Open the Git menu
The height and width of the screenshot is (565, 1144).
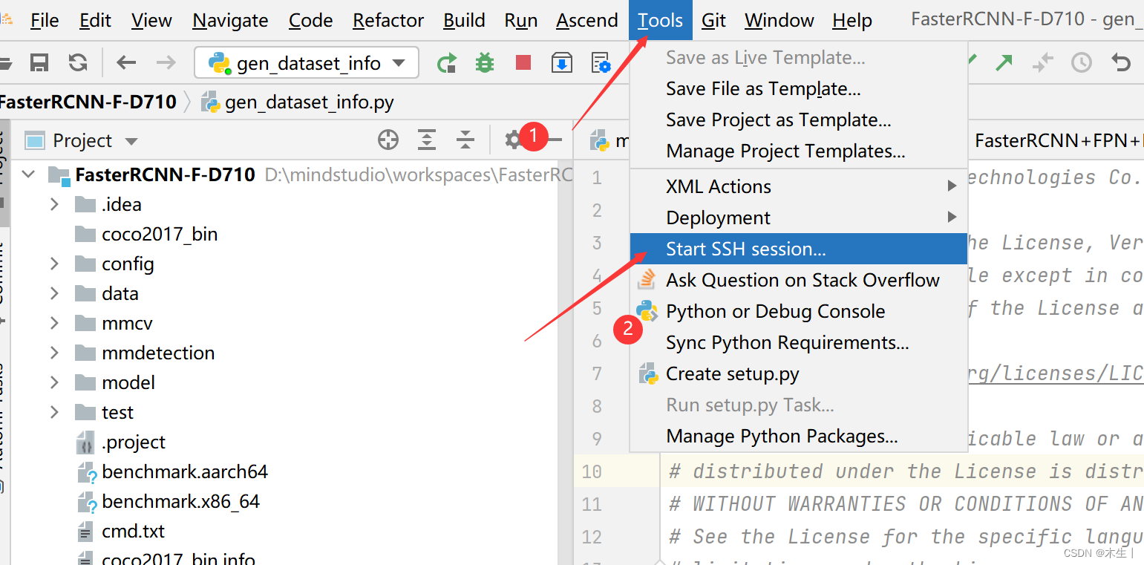[x=713, y=20]
